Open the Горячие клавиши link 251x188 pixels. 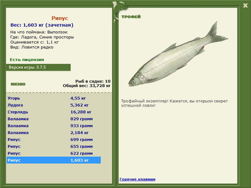coord(138,179)
